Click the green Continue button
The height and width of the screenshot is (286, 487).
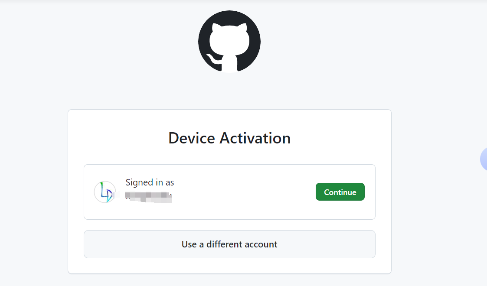340,192
